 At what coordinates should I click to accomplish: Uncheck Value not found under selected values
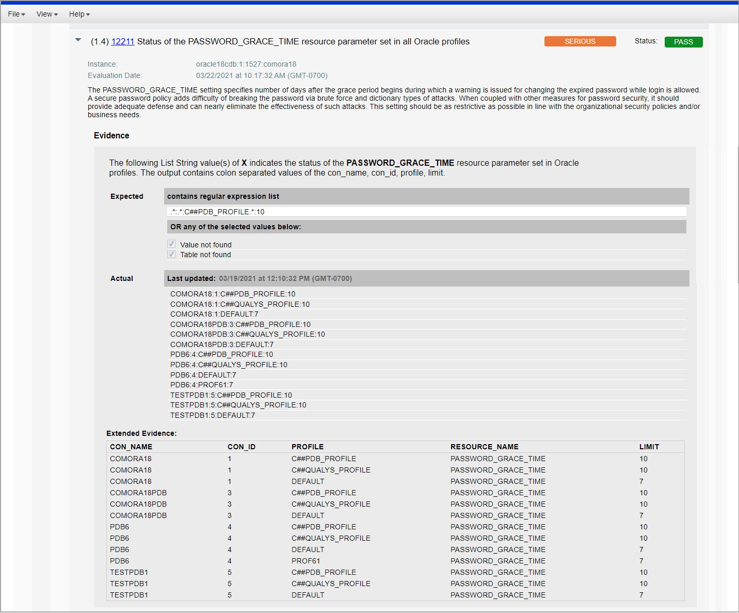point(171,243)
